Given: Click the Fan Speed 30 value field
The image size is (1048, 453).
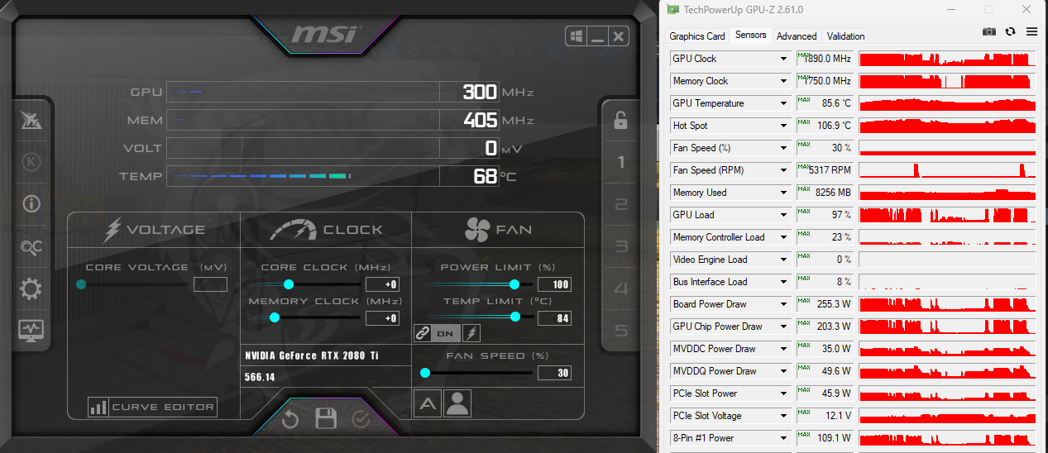Looking at the screenshot, I should pos(554,374).
